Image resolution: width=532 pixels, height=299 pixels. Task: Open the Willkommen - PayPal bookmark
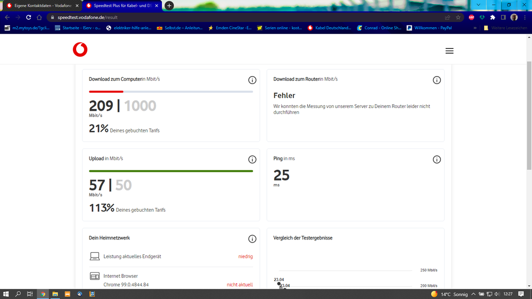click(429, 28)
